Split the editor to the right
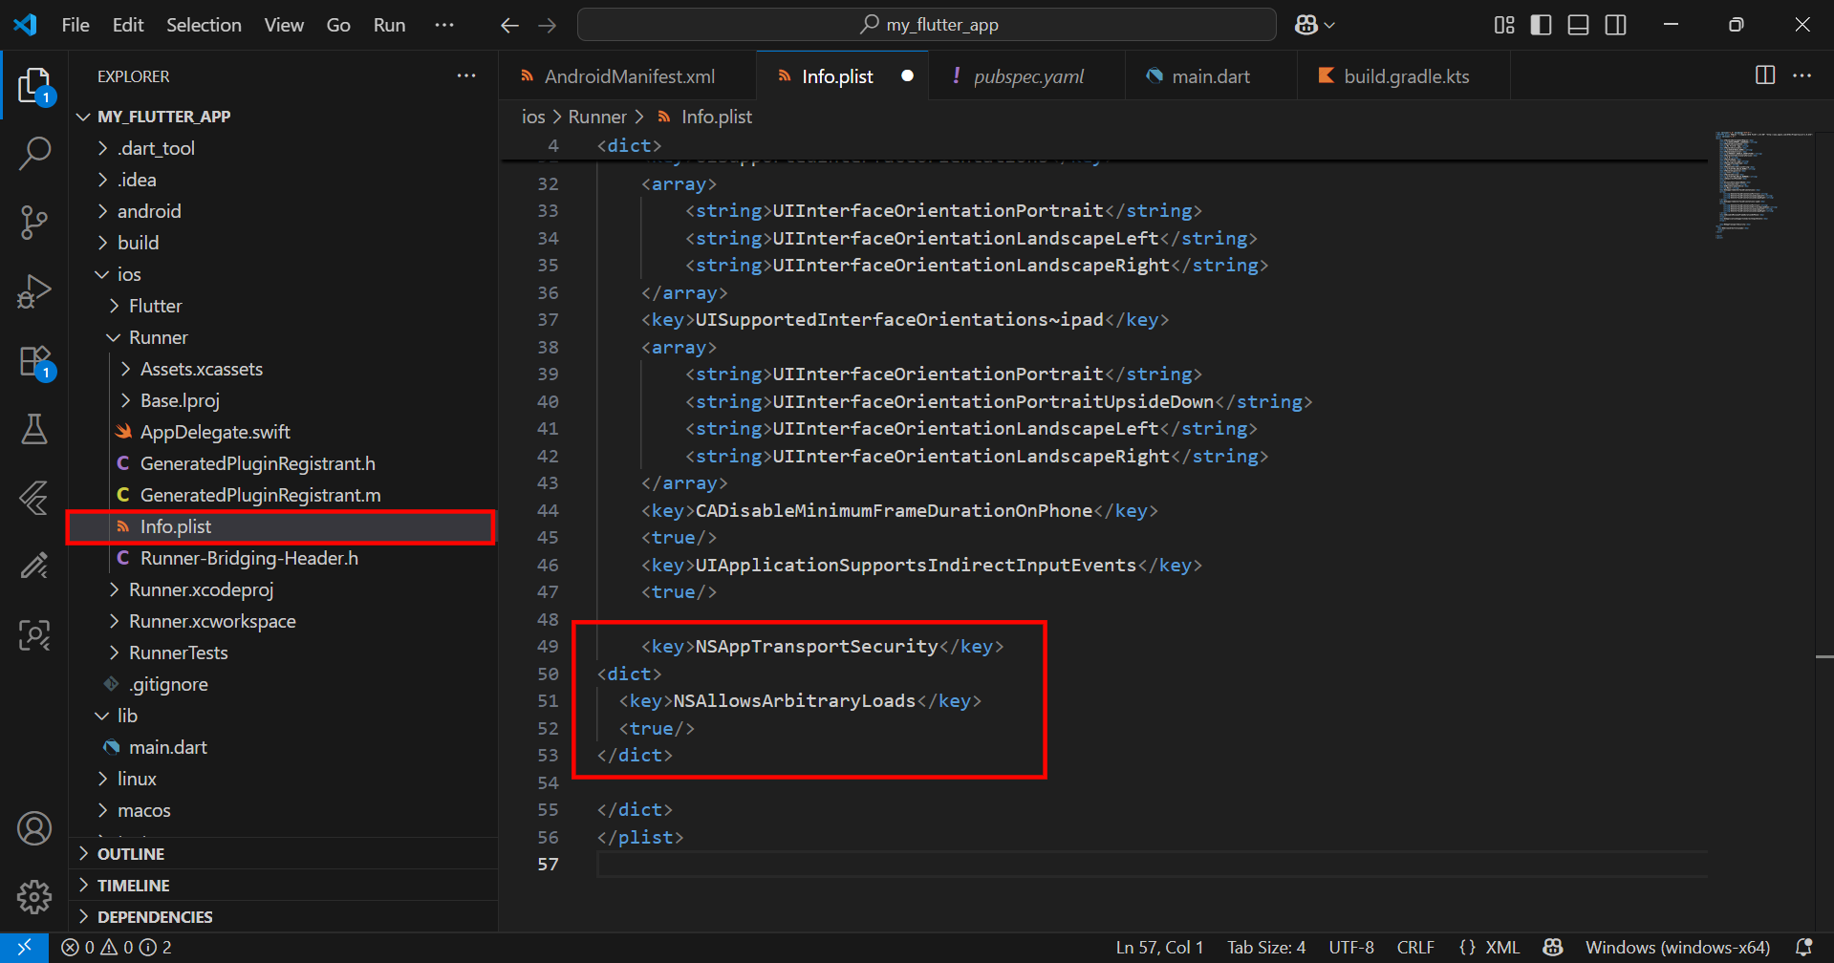The image size is (1834, 963). [1765, 75]
